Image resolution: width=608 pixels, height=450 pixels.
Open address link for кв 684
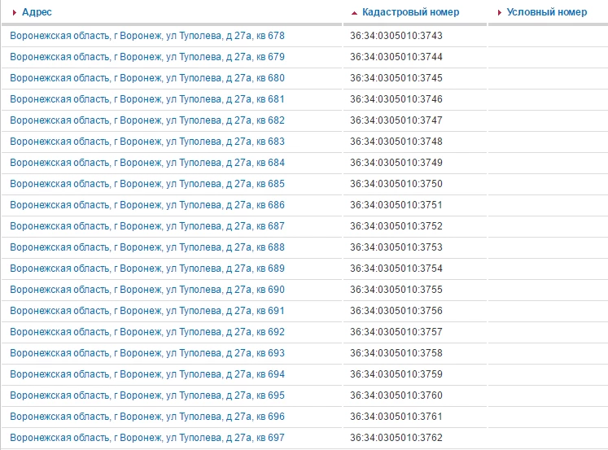pyautogui.click(x=147, y=163)
